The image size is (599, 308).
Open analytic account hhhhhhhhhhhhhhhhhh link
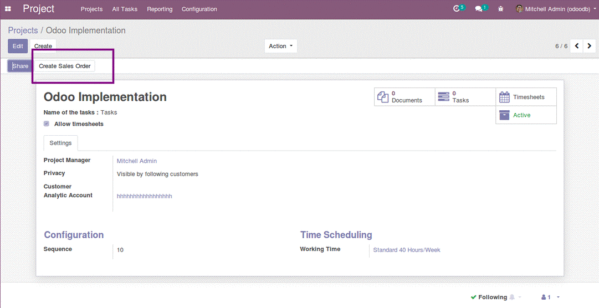(145, 196)
